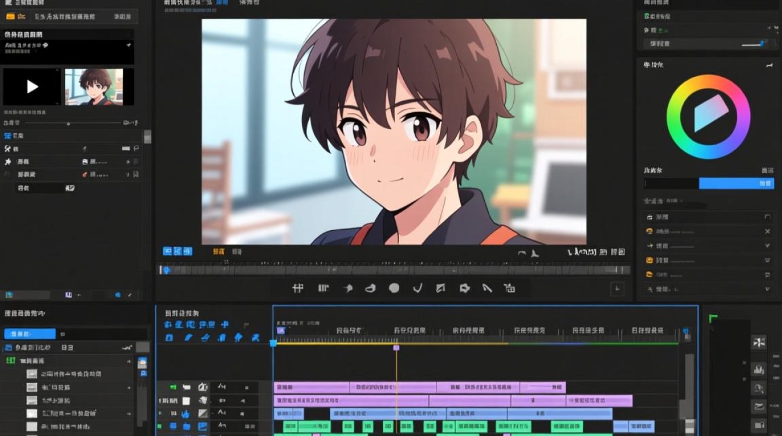This screenshot has height=436, width=782.
Task: Click the orange icon at the window's top-left corner
Action: [x=10, y=16]
